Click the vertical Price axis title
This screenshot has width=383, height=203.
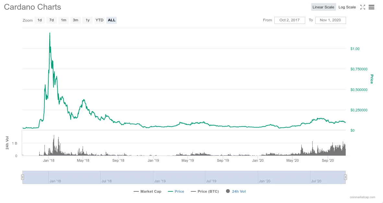coord(372,79)
